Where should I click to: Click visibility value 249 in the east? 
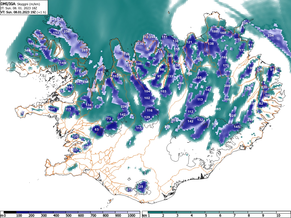pyautogui.click(x=250, y=120)
